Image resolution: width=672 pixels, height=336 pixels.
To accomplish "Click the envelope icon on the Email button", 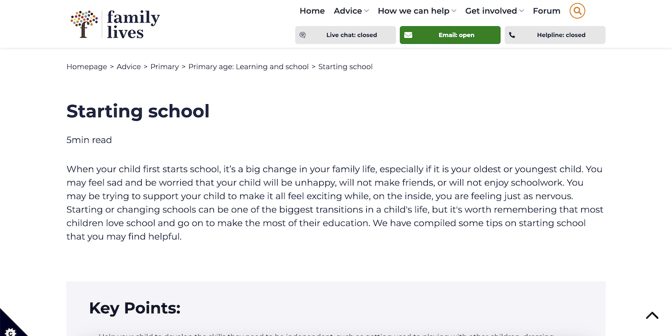I will pos(408,35).
